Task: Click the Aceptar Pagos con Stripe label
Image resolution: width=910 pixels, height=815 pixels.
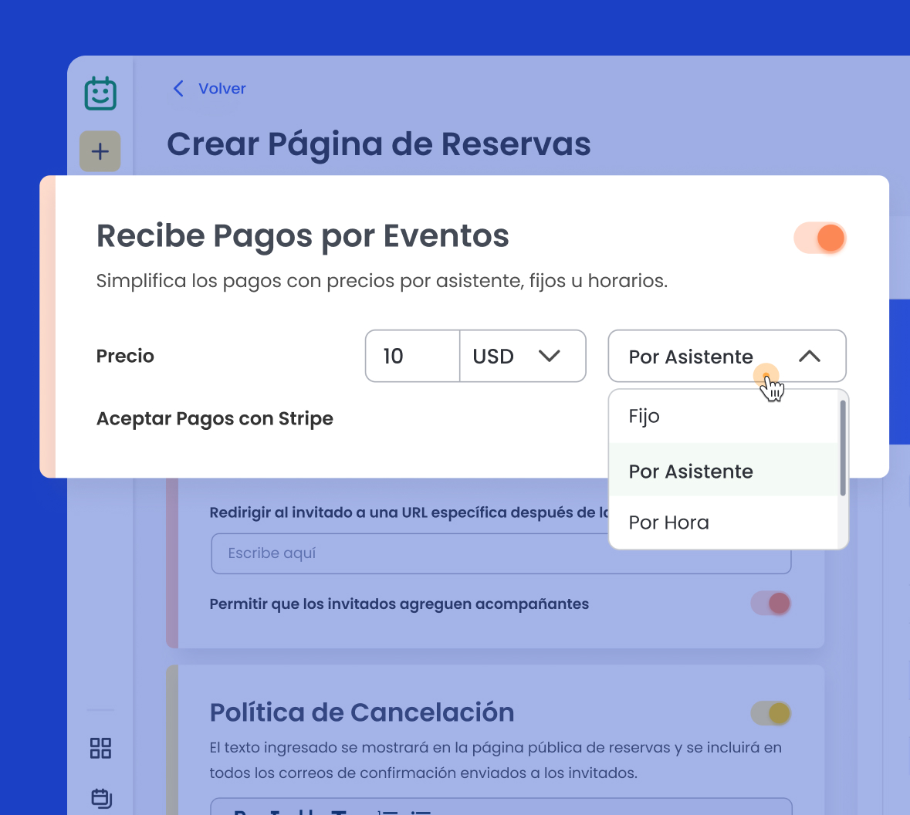Action: coord(215,419)
